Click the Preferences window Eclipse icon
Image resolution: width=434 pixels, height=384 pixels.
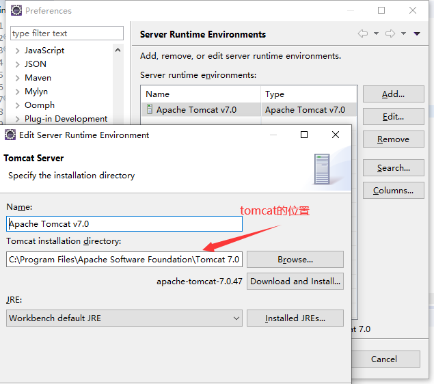16,10
